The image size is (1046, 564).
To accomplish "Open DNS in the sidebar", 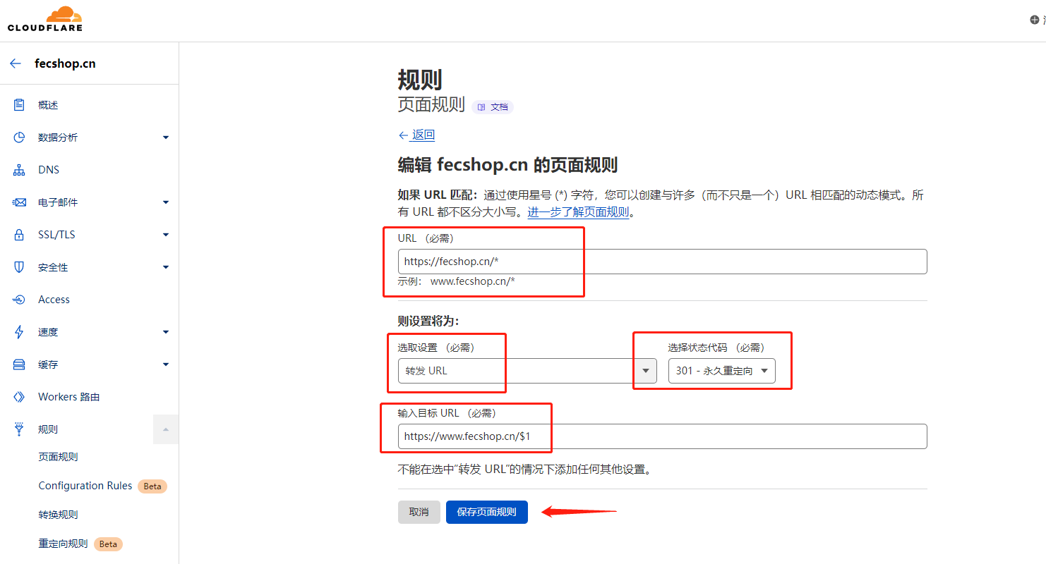I will coord(49,170).
